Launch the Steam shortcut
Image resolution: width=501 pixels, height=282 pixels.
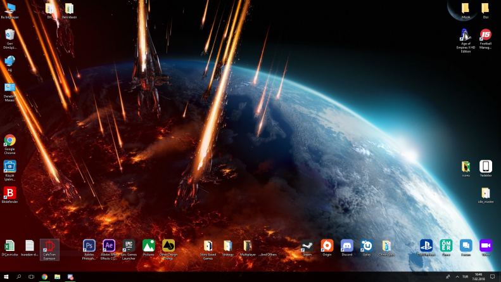click(307, 248)
